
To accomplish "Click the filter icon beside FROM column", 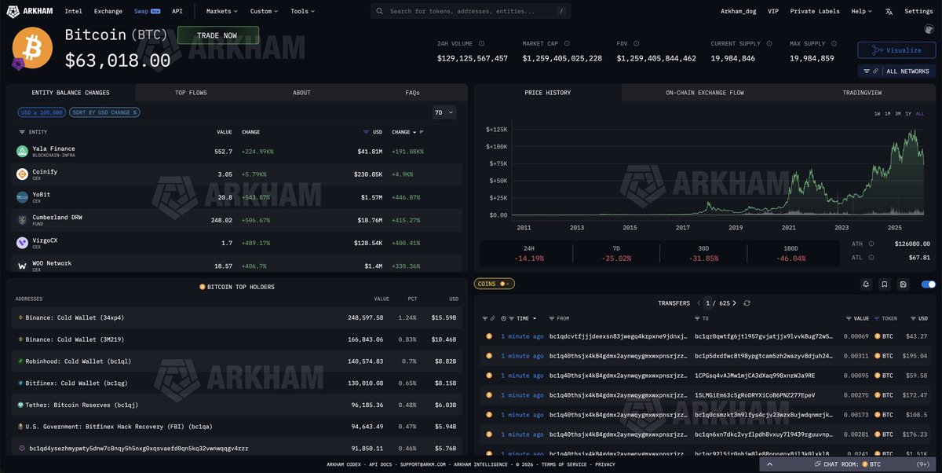I will pos(552,318).
